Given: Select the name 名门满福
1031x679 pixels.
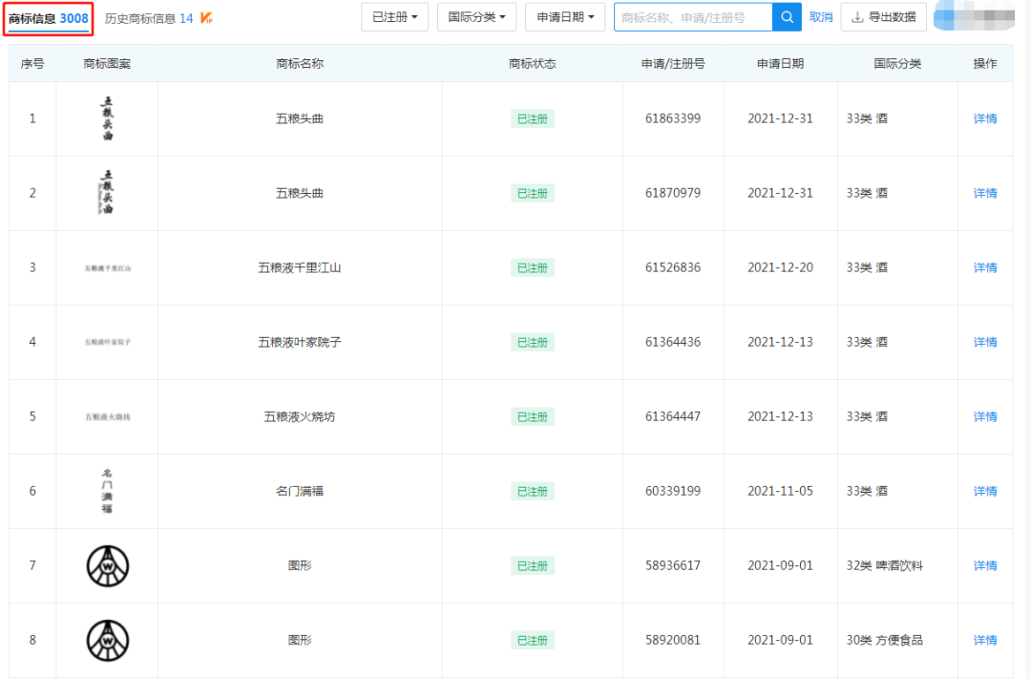Looking at the screenshot, I should [299, 491].
